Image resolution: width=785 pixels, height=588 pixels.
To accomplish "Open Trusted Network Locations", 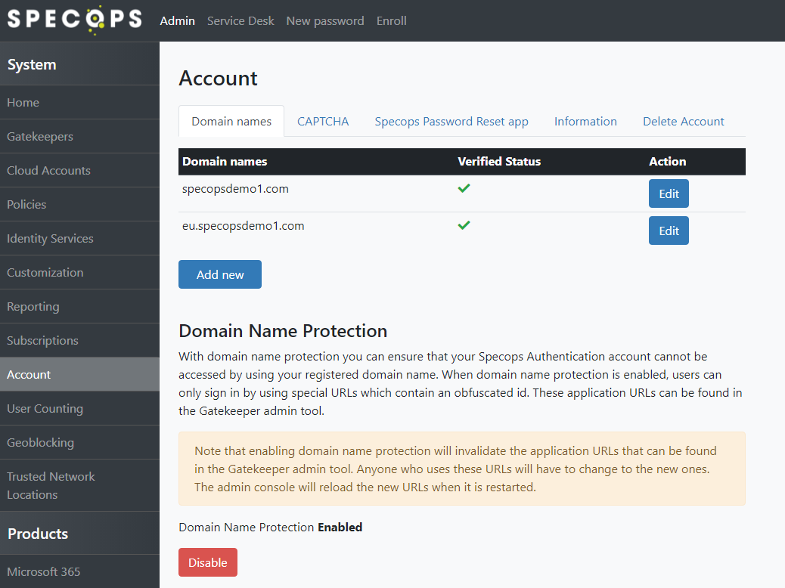I will [x=79, y=485].
